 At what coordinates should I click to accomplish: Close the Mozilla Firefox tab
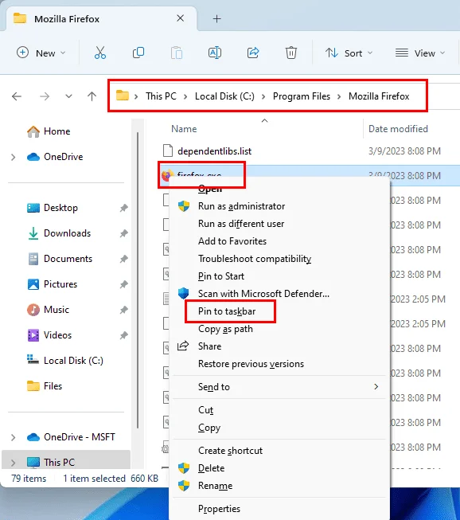click(x=181, y=18)
